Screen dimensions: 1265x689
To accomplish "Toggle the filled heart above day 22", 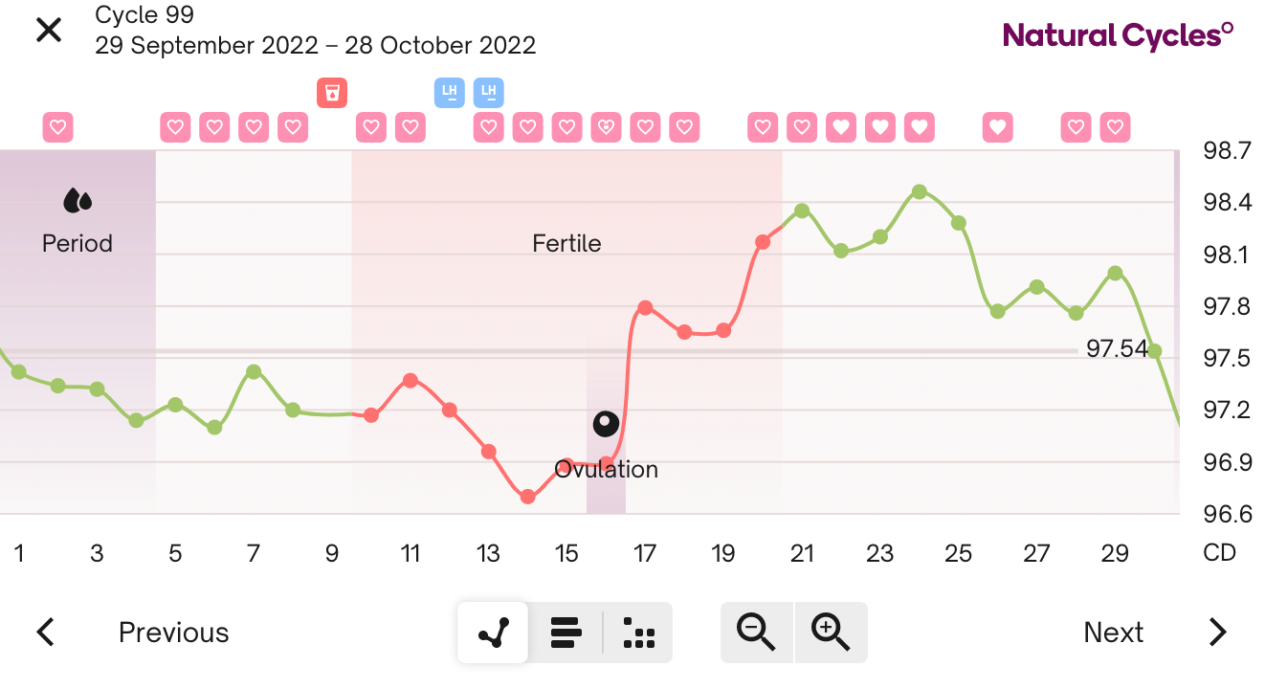I will tap(840, 126).
